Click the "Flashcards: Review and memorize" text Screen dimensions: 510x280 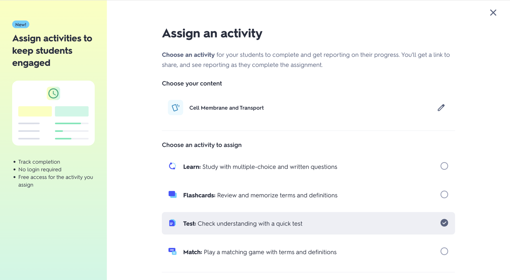tap(260, 195)
